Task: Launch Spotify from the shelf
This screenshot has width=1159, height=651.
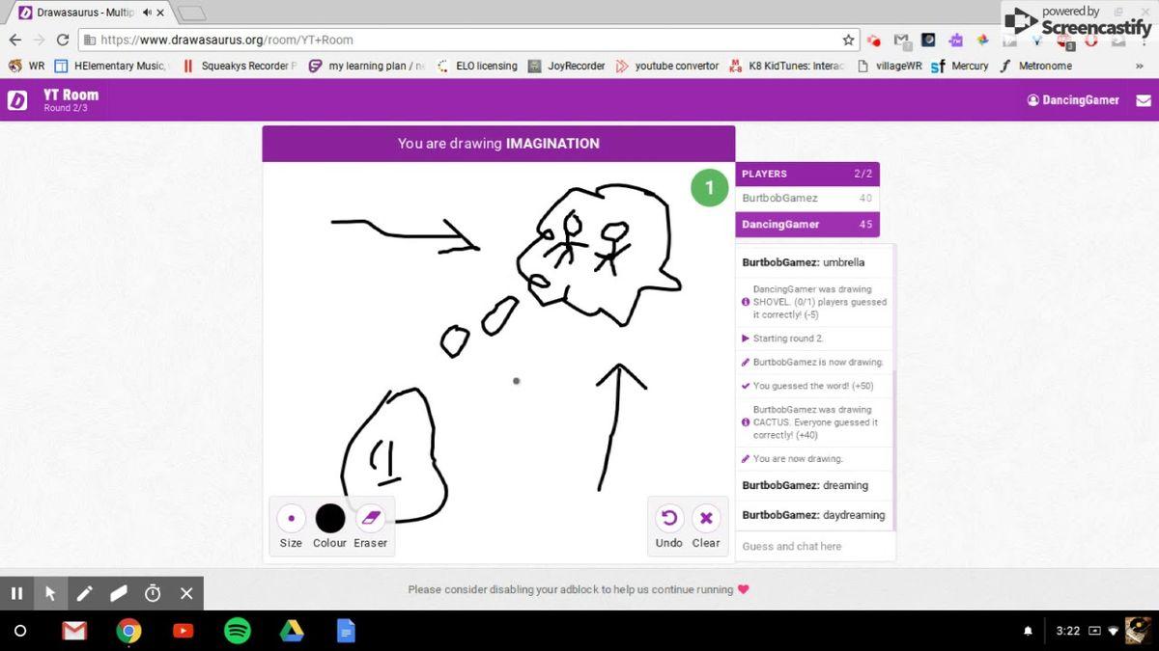Action: tap(238, 631)
